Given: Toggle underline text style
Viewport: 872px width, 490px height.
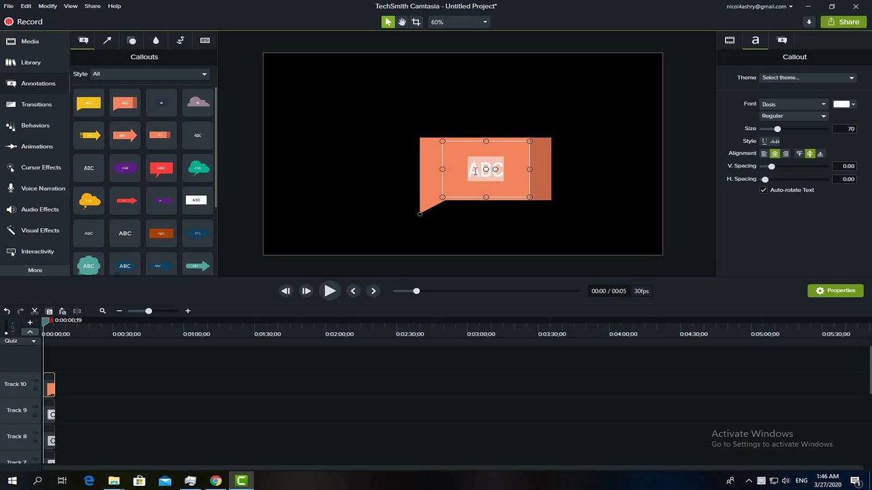Looking at the screenshot, I should click(x=764, y=141).
